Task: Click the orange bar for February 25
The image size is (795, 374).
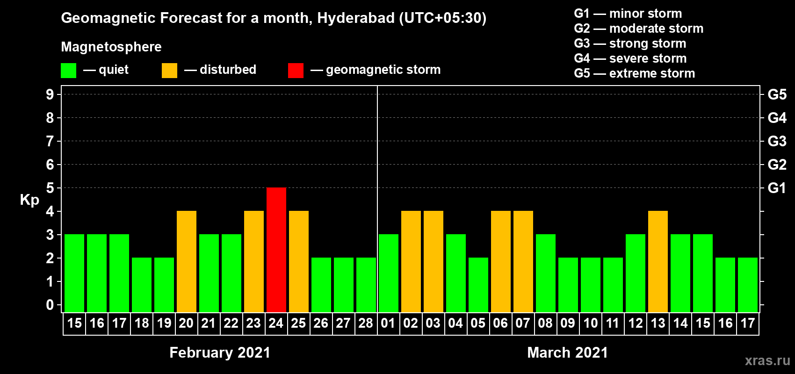Action: 299,261
